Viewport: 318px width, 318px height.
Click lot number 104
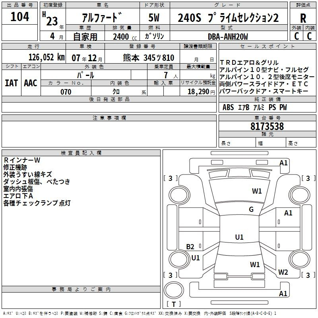pos(19,16)
